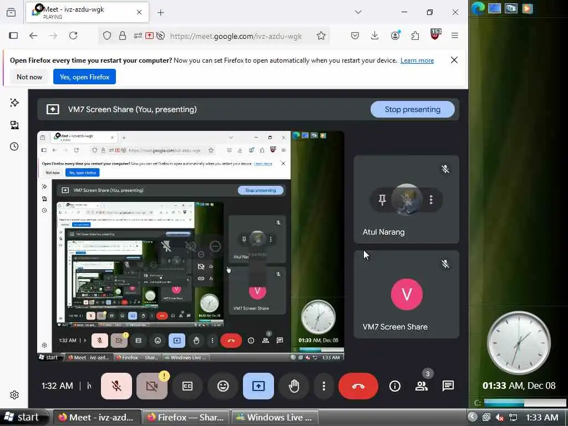Open list all tabs chevron

coord(358,12)
